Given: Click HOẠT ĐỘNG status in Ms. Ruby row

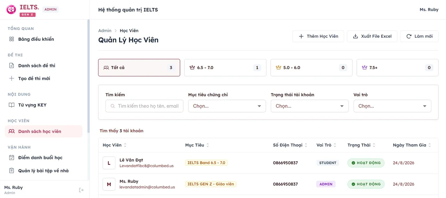Looking at the screenshot, I should (x=366, y=184).
